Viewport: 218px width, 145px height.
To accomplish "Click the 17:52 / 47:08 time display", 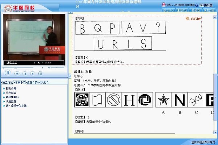I will click(x=43, y=63).
